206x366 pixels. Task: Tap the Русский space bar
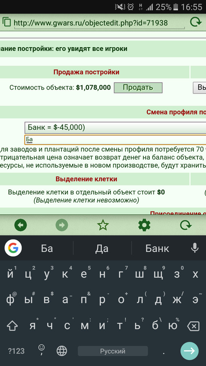pyautogui.click(x=113, y=351)
